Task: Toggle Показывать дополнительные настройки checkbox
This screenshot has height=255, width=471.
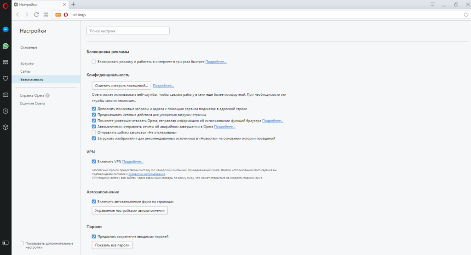Action: pyautogui.click(x=22, y=243)
